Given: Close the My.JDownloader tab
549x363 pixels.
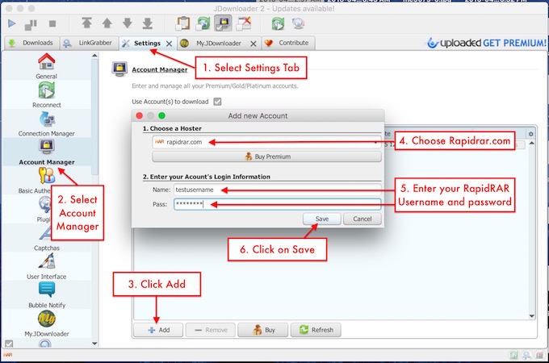Looking at the screenshot, I should click(x=253, y=44).
